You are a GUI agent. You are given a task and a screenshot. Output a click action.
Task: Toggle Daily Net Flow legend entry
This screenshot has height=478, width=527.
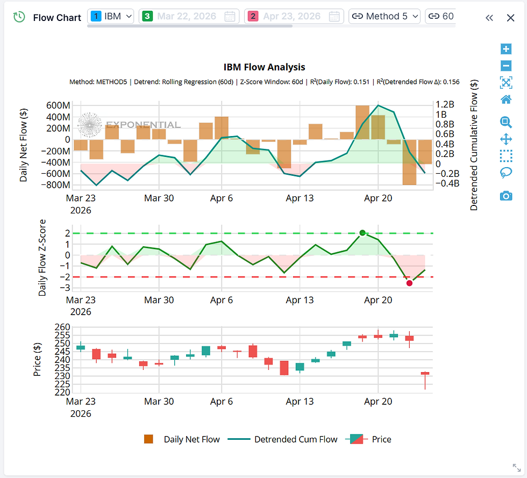182,439
